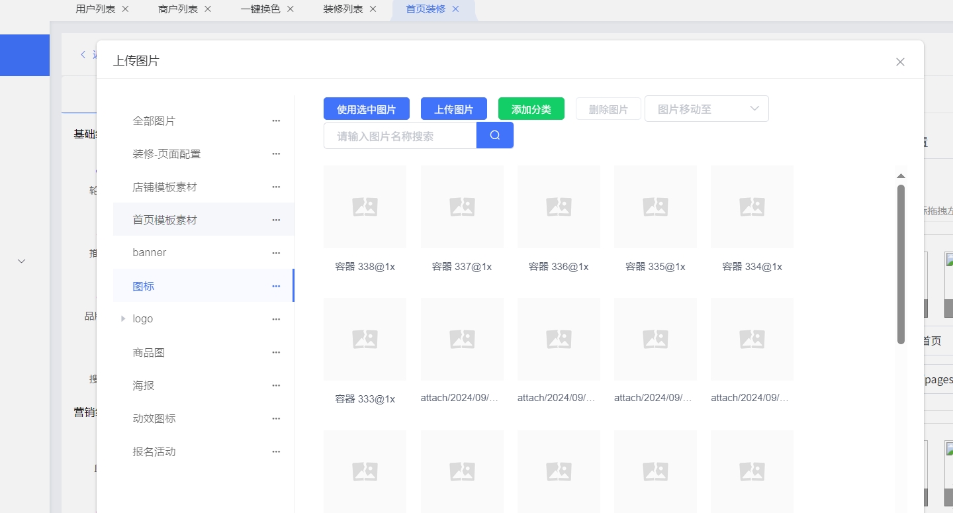Screen dimensions: 953x513
Task: Close the 商户列表 tab
Action: point(208,9)
